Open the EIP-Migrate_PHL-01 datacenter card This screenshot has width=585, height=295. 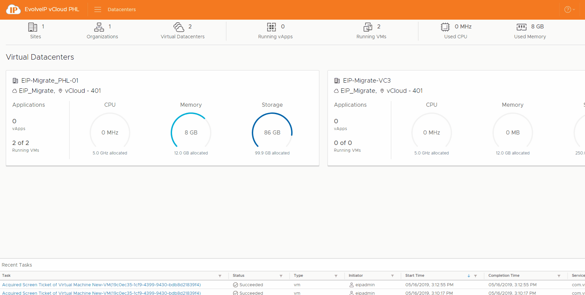[50, 81]
